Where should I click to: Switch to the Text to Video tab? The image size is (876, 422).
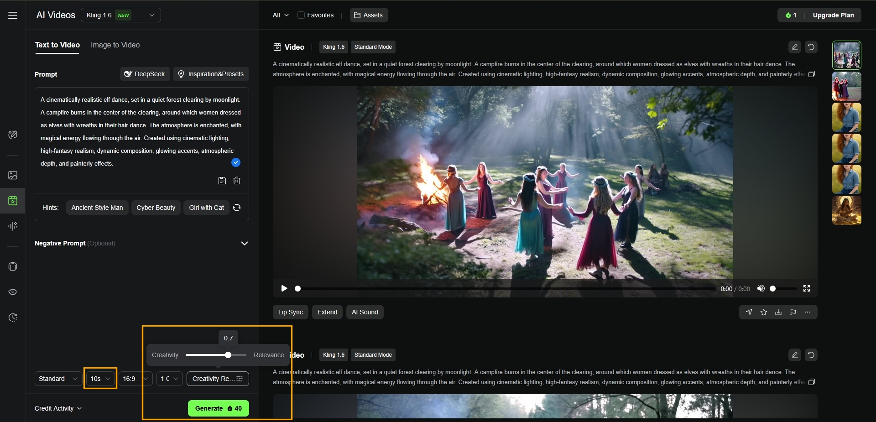pos(57,45)
